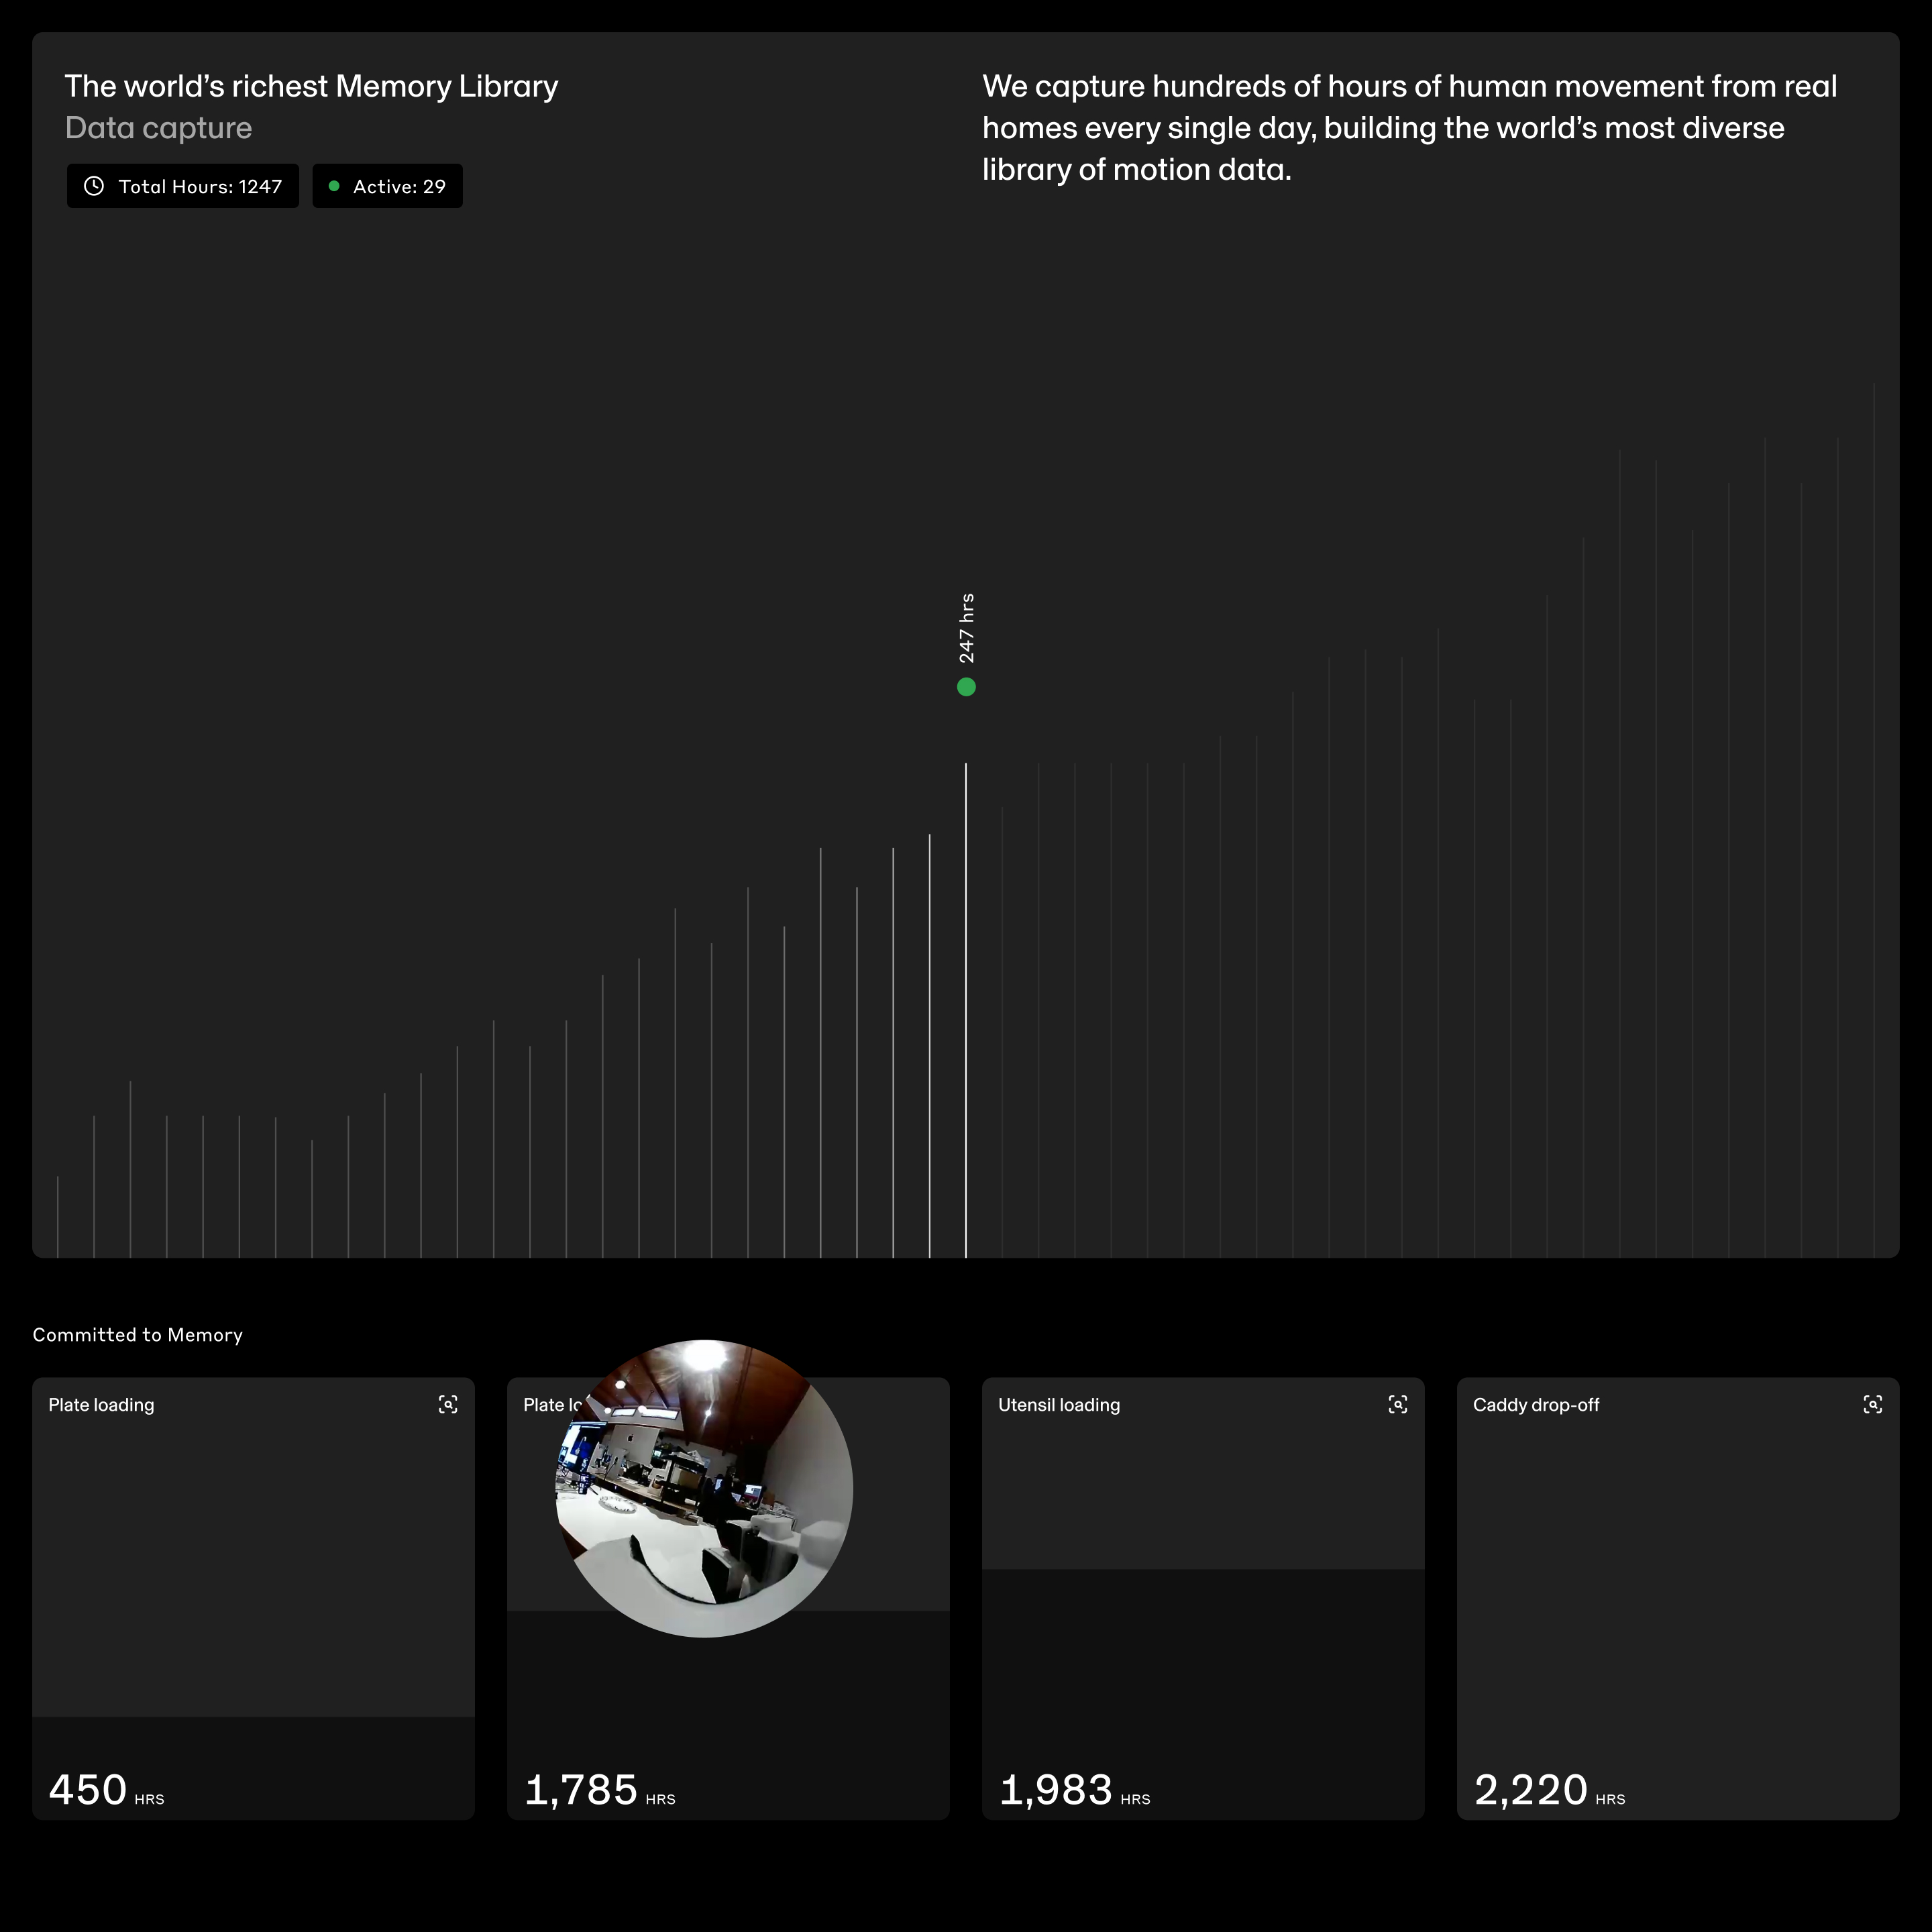
Task: Click the Committed to Memory heading
Action: click(x=138, y=1335)
